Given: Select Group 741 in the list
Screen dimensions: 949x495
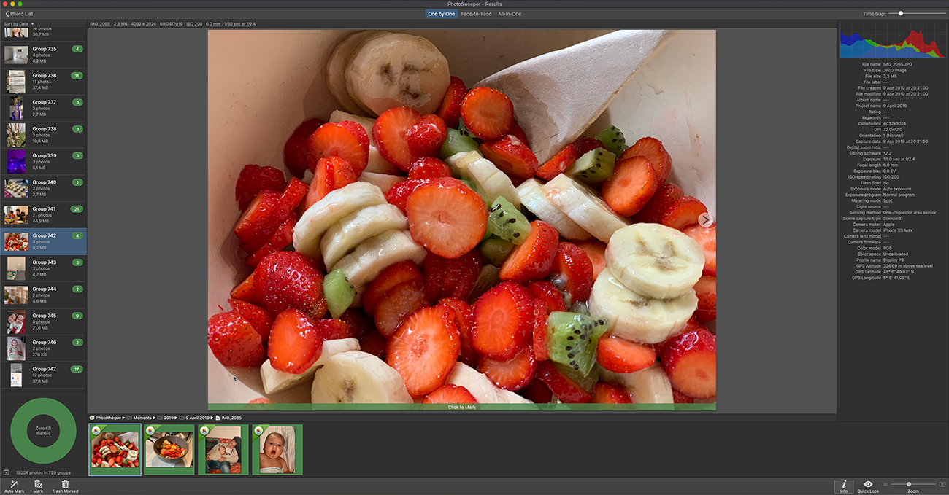Looking at the screenshot, I should coord(43,215).
